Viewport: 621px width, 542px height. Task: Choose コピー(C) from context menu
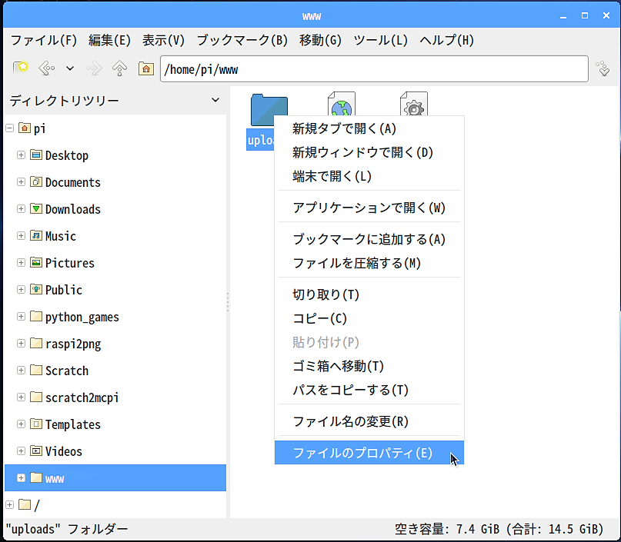click(369, 318)
